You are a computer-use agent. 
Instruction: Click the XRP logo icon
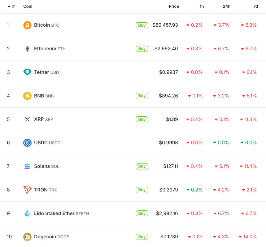(27, 119)
